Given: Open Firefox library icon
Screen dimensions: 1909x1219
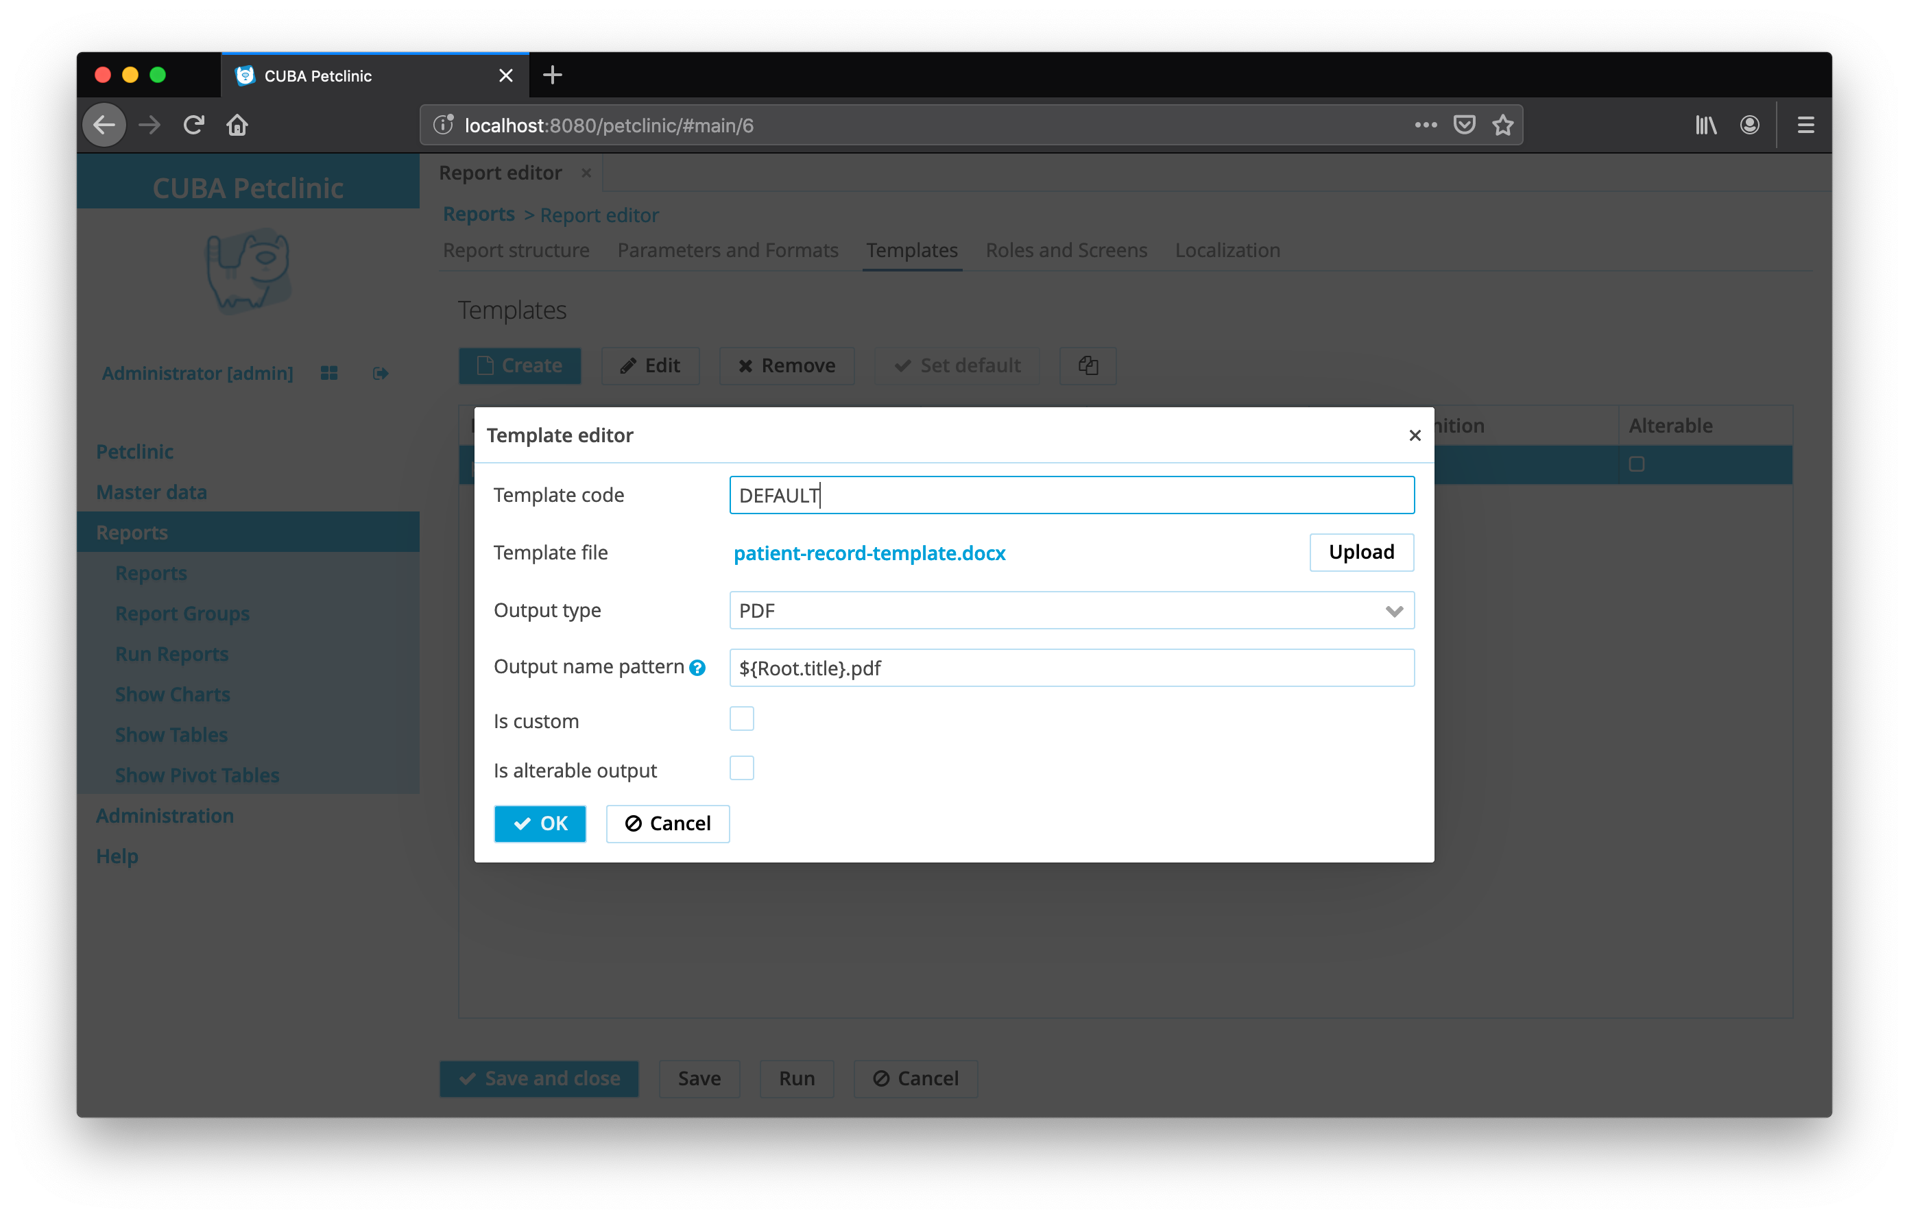Looking at the screenshot, I should 1705,125.
